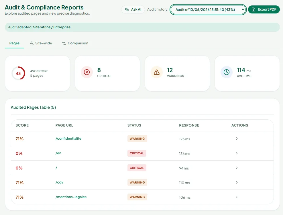Click the 71% score for /mentions-legales
The height and width of the screenshot is (215, 283).
(x=19, y=197)
